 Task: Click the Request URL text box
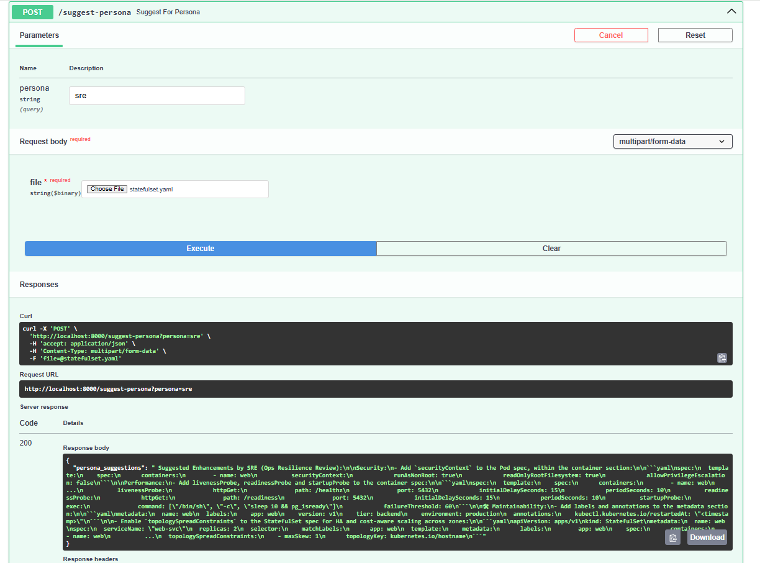click(x=376, y=389)
